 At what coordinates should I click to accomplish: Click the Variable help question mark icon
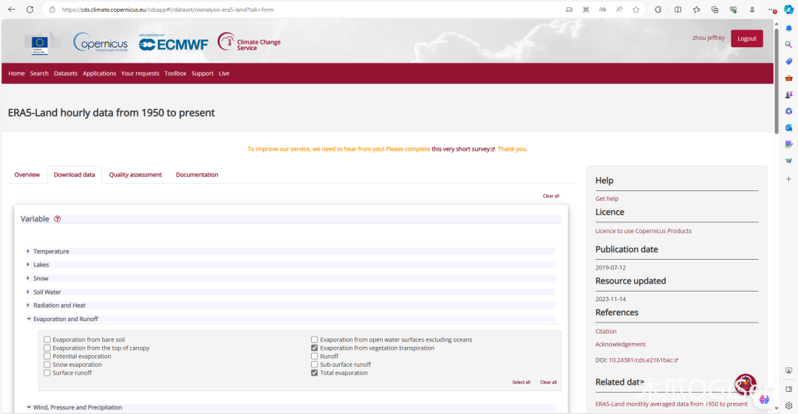58,218
